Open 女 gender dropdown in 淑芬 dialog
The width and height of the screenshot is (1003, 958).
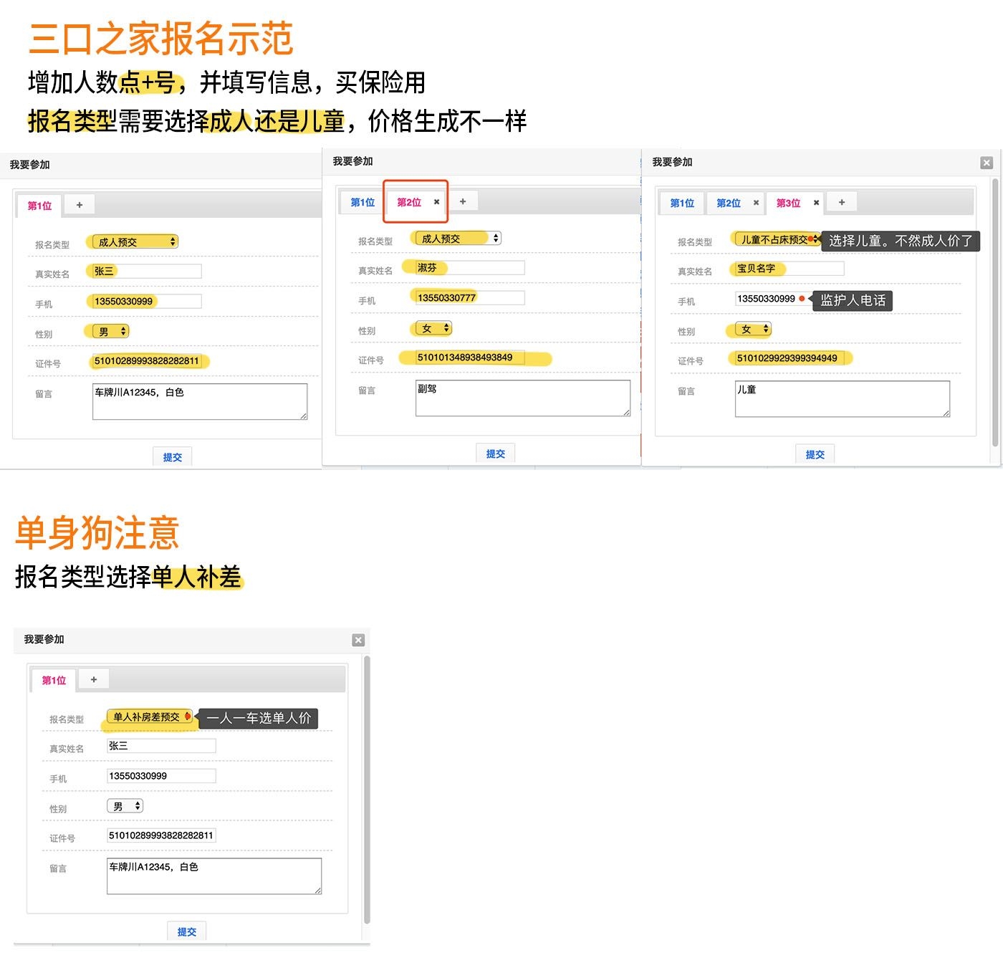pos(434,328)
